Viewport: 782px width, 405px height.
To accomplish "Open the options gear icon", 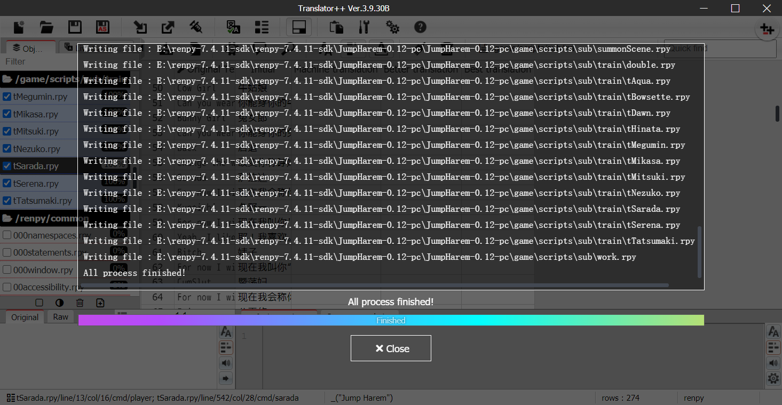I will point(392,27).
